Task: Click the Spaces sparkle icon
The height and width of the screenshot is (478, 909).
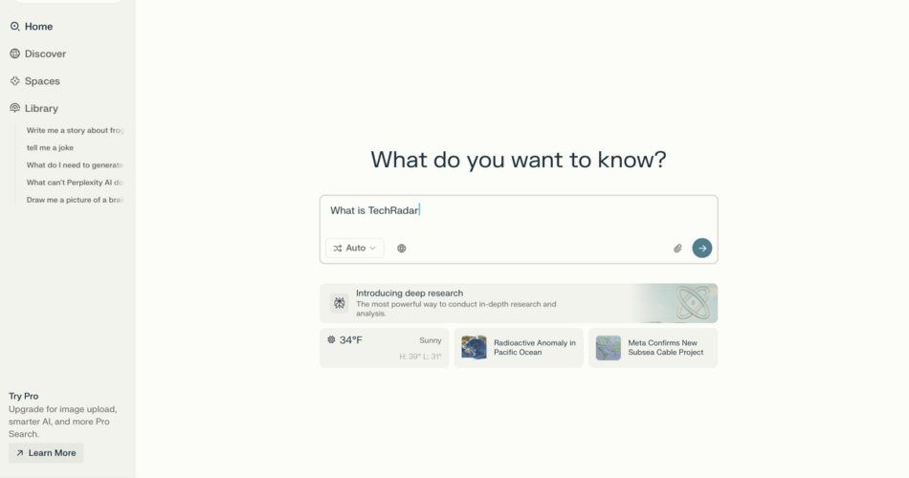Action: 14,81
